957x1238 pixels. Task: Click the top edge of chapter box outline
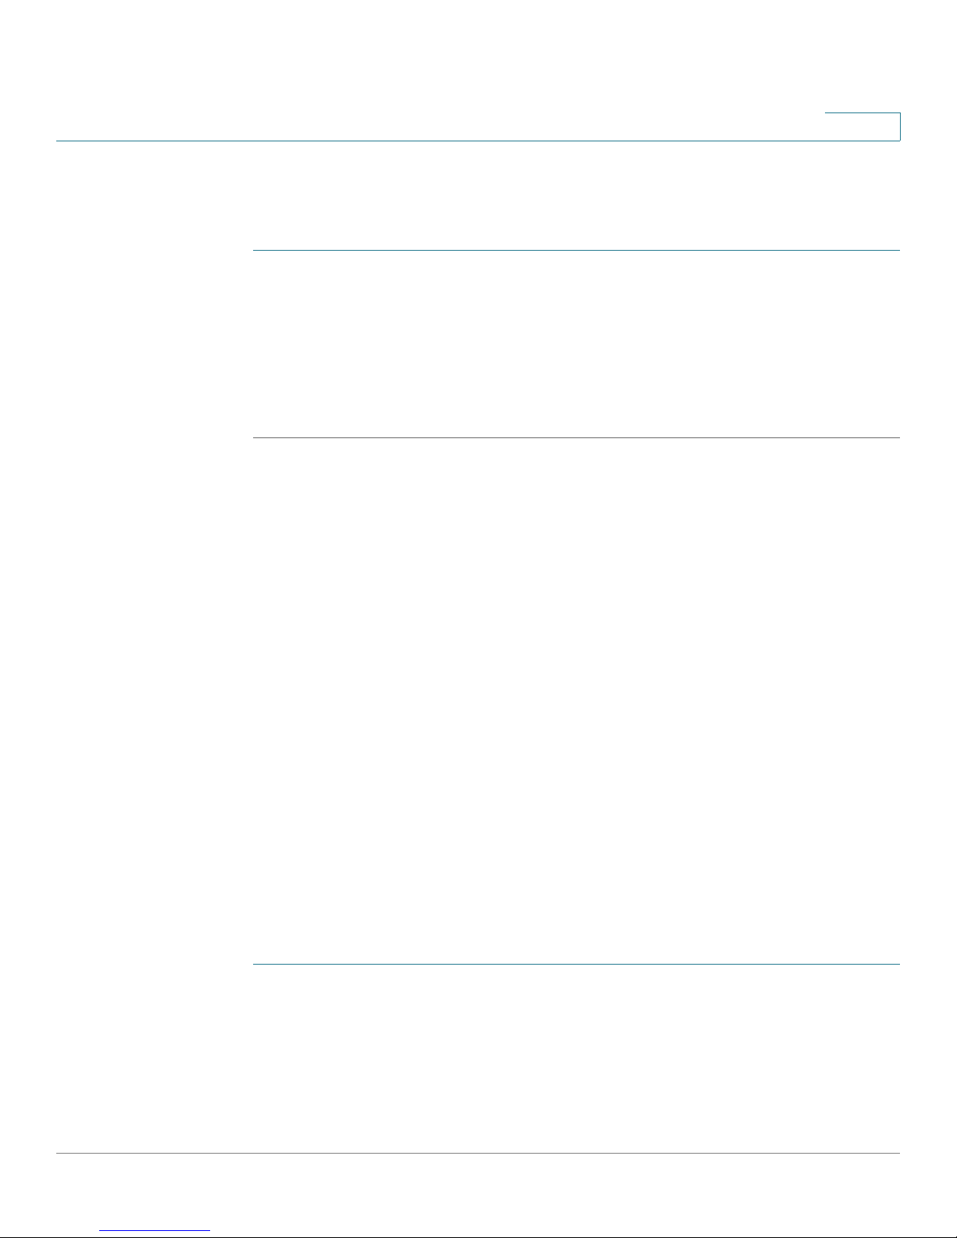[x=862, y=114]
